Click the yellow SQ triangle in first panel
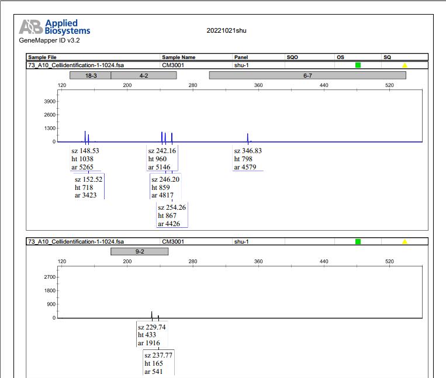Image resolution: width=446 pixels, height=378 pixels. point(404,65)
